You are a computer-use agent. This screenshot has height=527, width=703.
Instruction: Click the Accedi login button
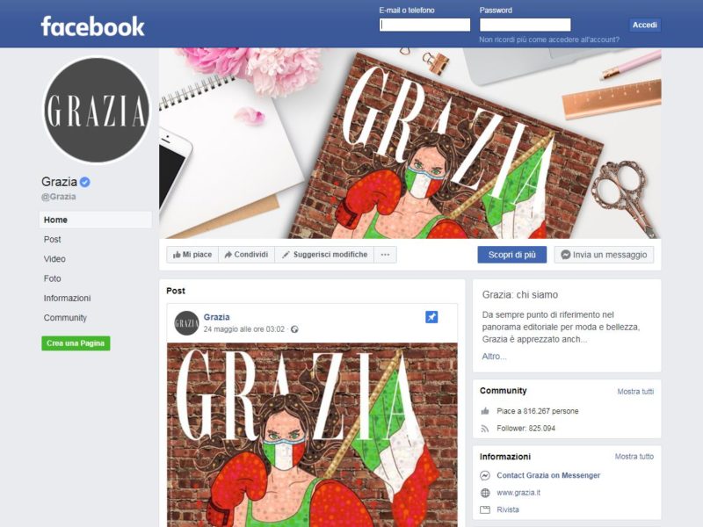645,25
